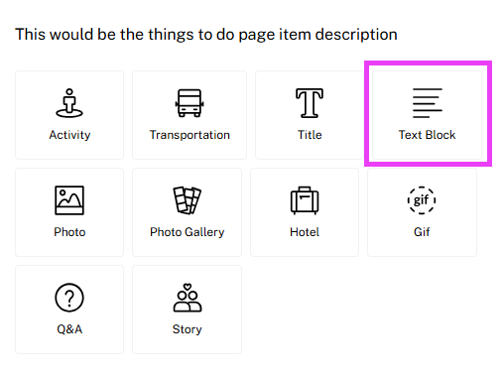This screenshot has width=503, height=378.
Task: Select the Photo Gallery label
Action: tap(188, 232)
